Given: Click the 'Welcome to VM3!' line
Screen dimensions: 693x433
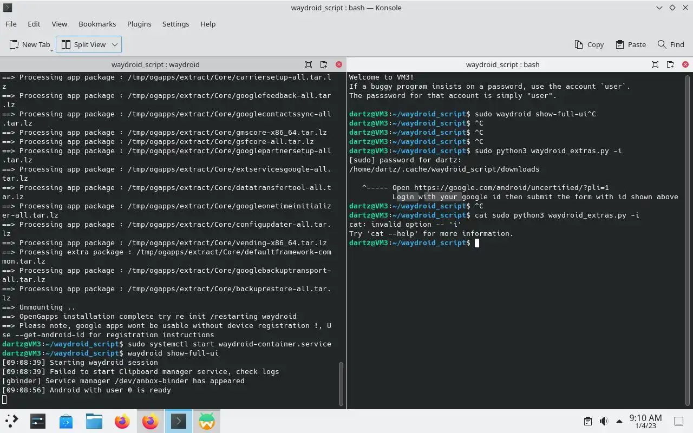Looking at the screenshot, I should 382,77.
